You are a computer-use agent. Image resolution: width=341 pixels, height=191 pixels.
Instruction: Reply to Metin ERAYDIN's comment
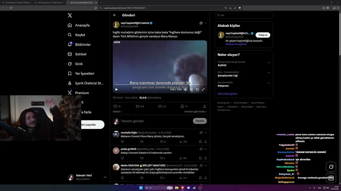[122, 178]
